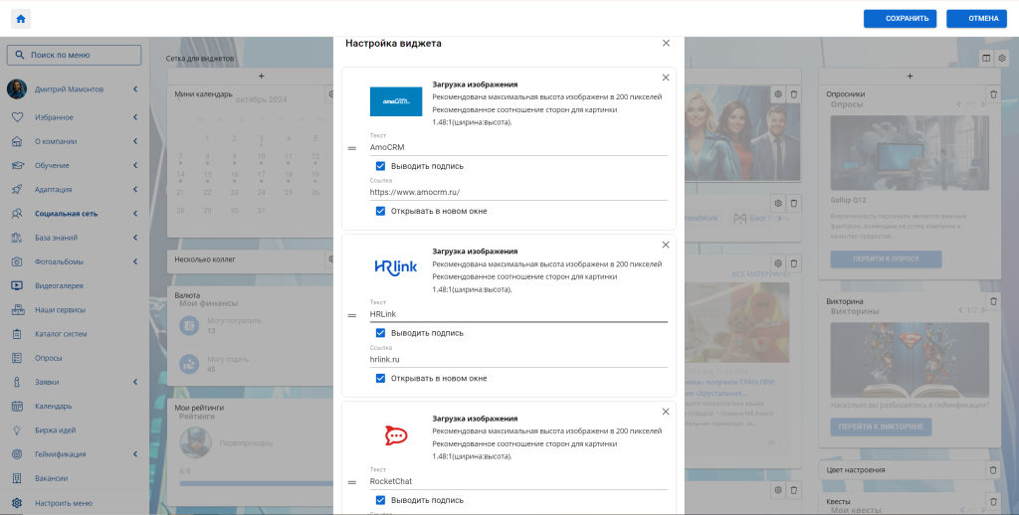Delete the Опросники widget via trash icon
The height and width of the screenshot is (515, 1019).
click(x=992, y=93)
